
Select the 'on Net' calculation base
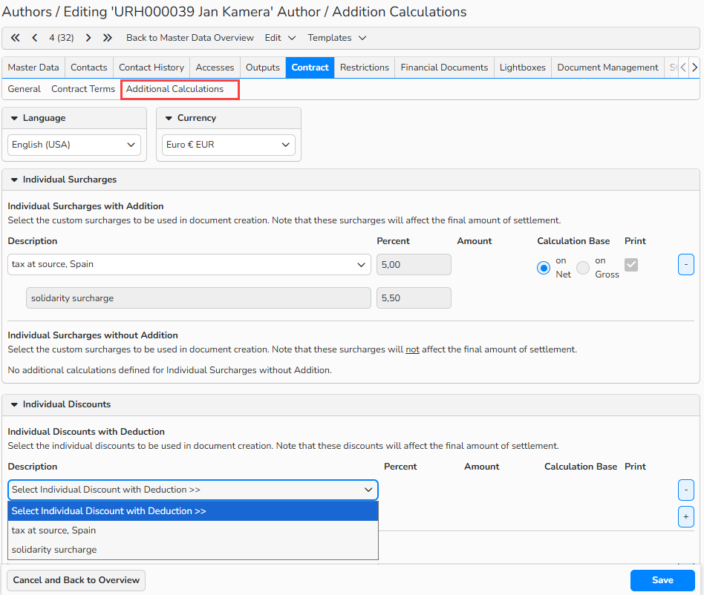(544, 268)
